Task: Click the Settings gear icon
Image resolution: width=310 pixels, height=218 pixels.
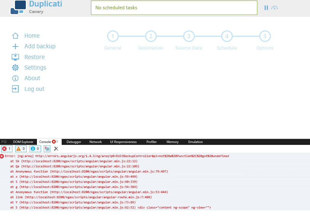Action: click(15, 67)
